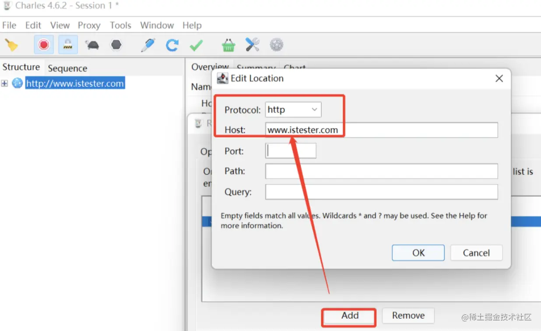Open the gear Settings icon

[276, 45]
